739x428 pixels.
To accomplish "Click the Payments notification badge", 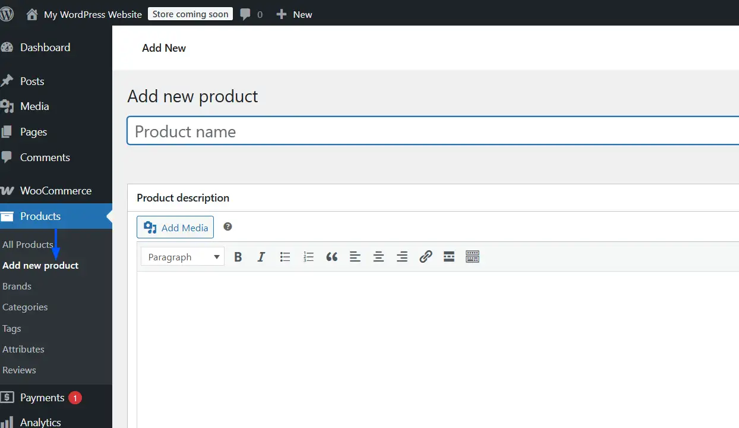I will 75,398.
